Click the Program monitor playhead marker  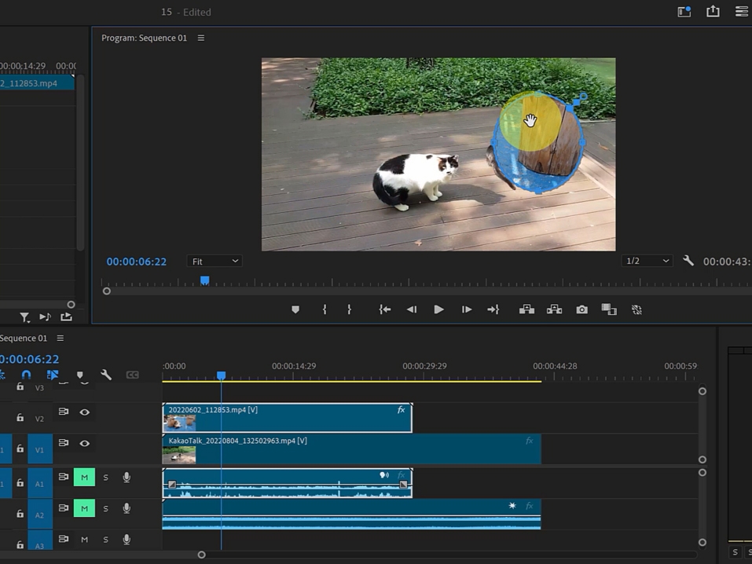205,280
